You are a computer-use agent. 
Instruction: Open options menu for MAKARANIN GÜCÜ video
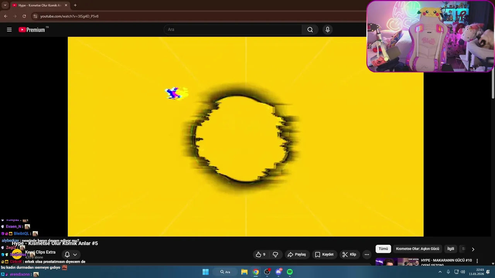tap(477, 261)
